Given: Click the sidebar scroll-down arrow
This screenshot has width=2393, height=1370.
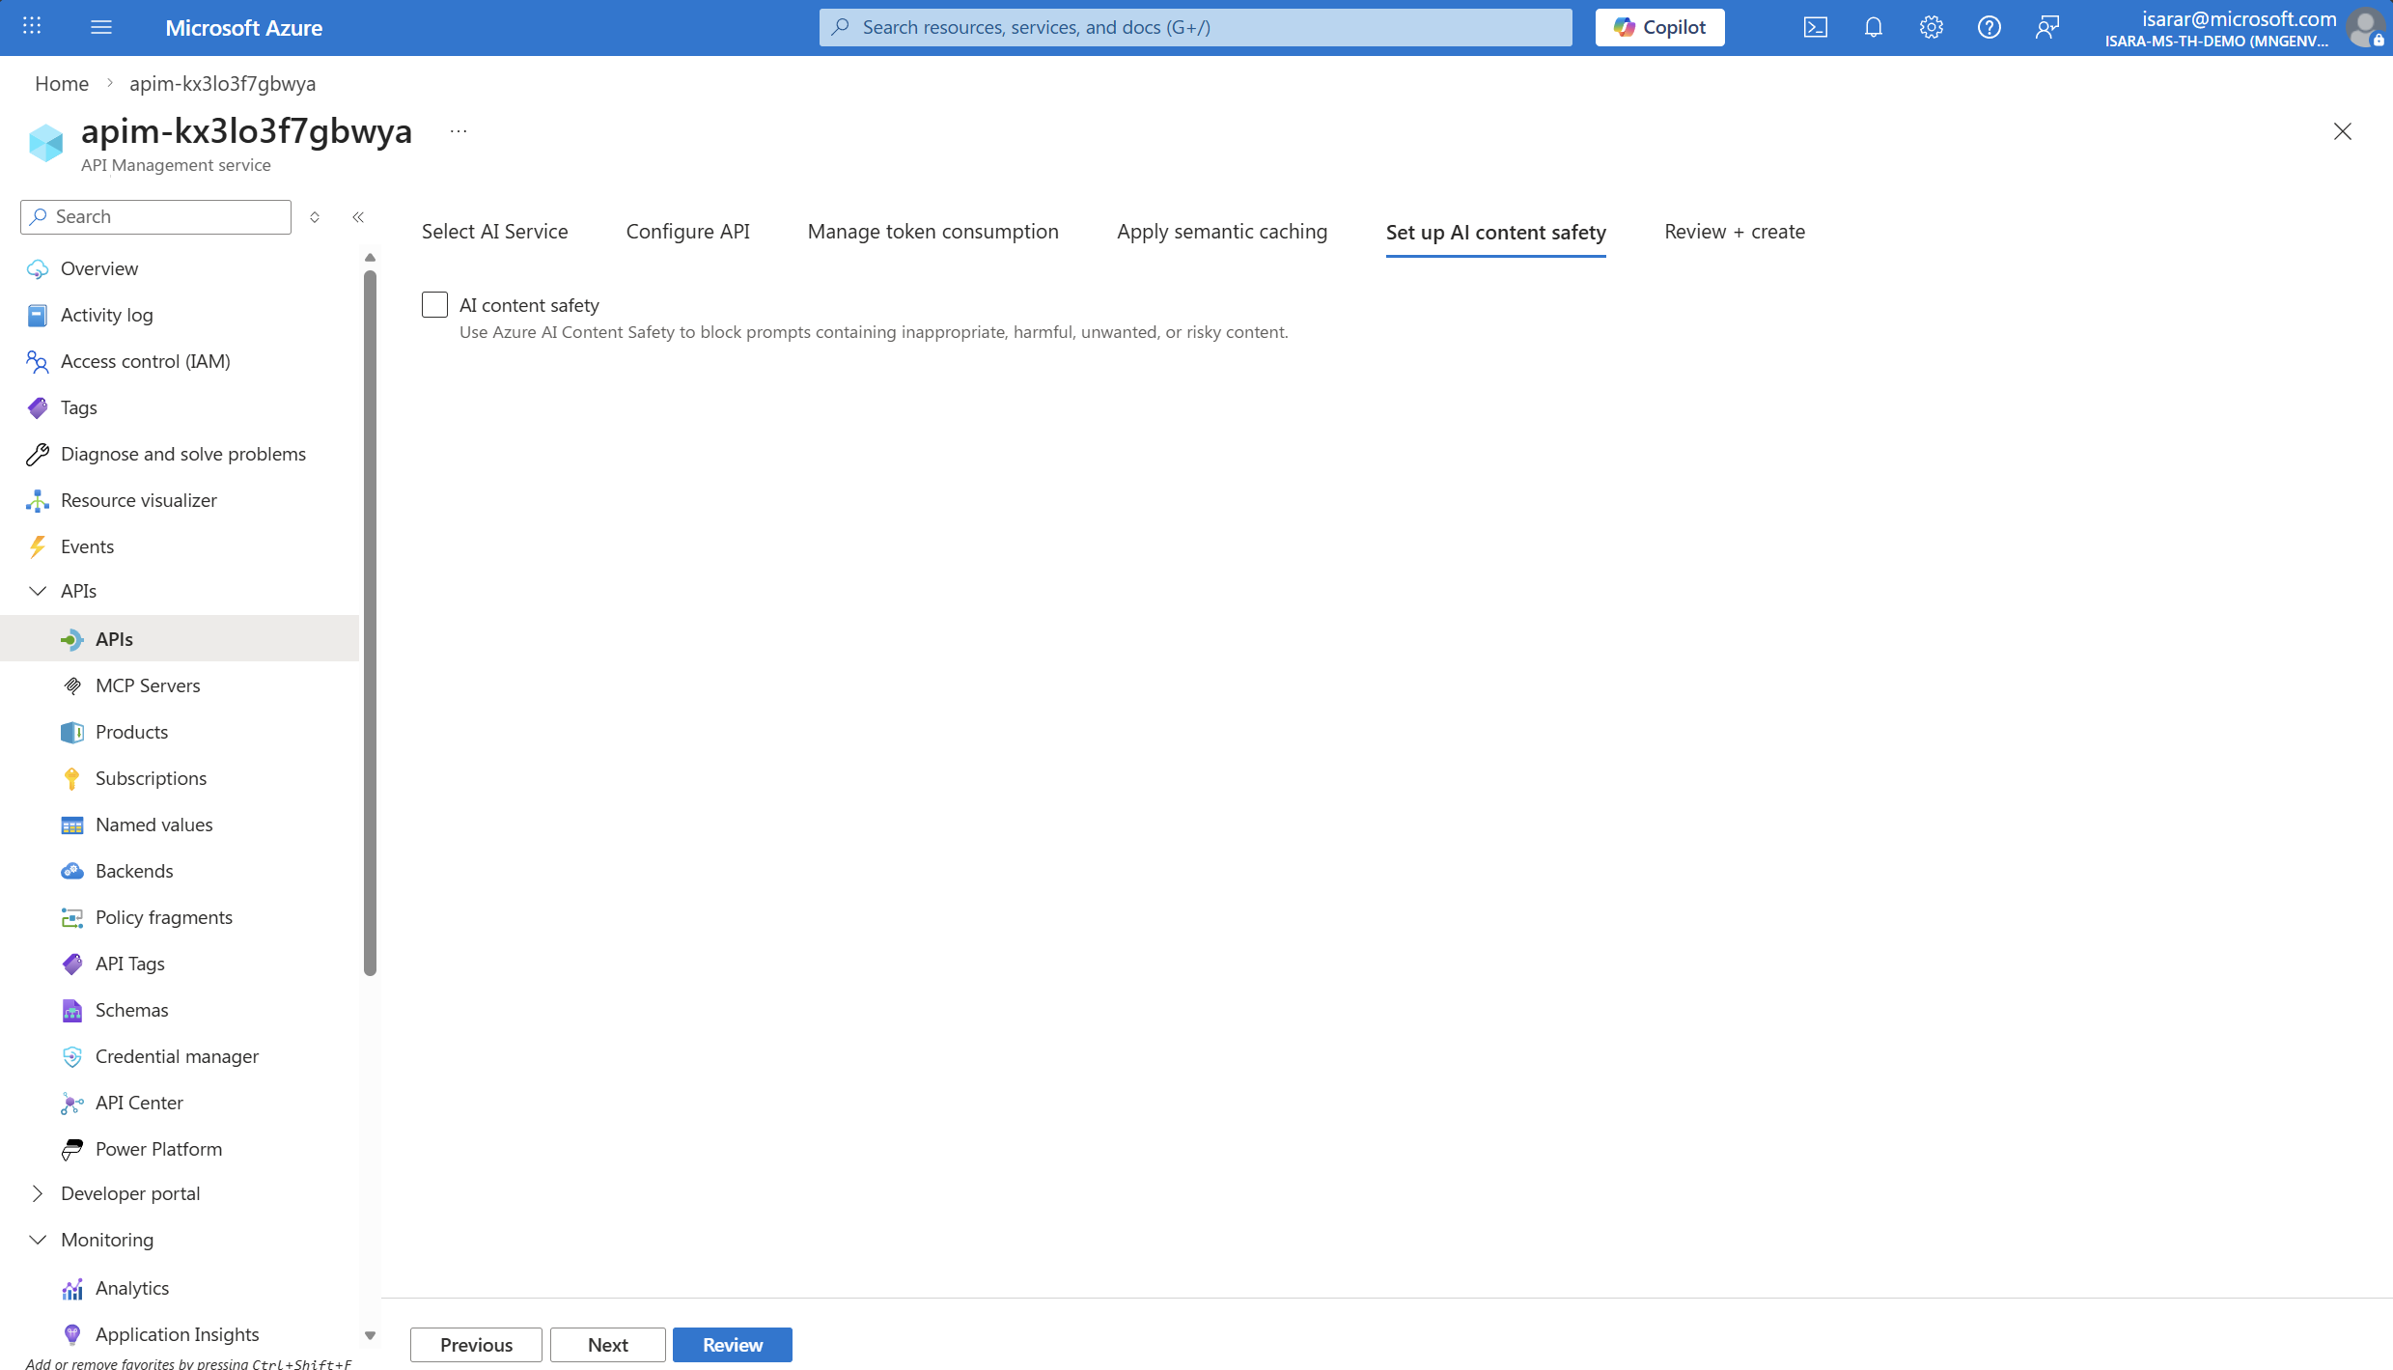Looking at the screenshot, I should (x=370, y=1336).
